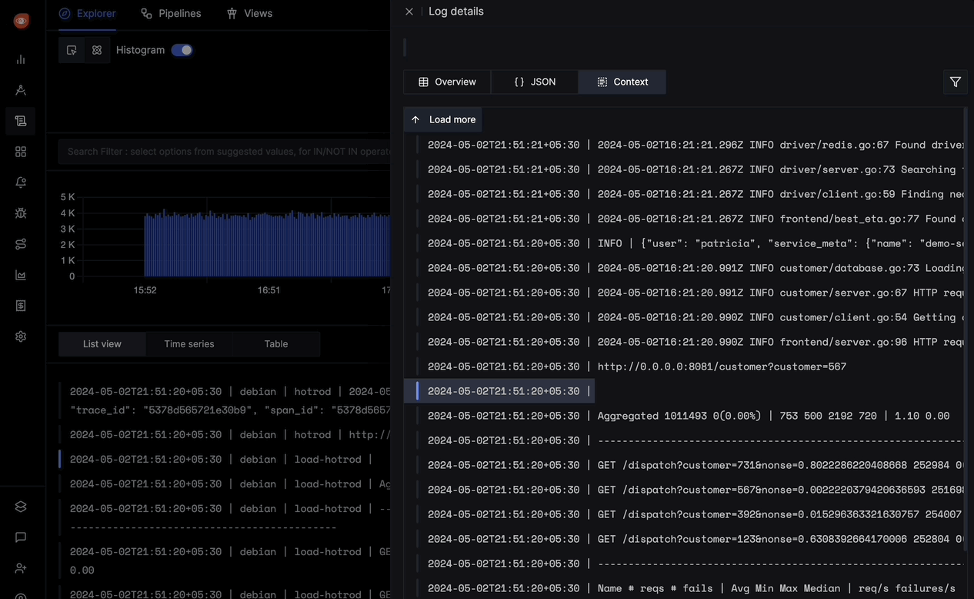Open the Logs sidebar icon
974x599 pixels.
pos(21,121)
